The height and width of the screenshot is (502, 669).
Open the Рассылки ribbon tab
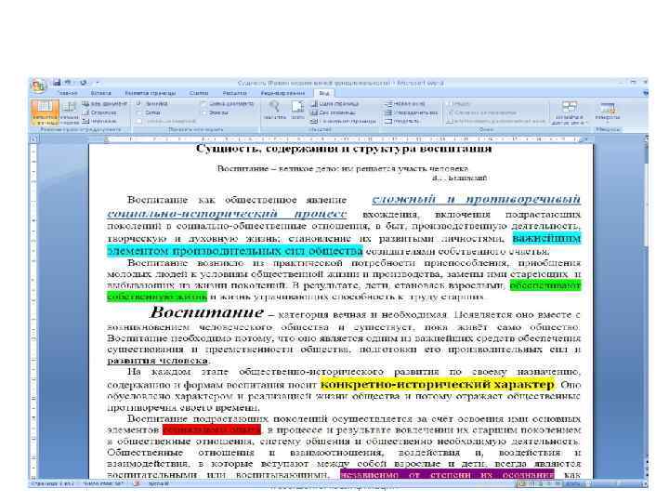234,93
